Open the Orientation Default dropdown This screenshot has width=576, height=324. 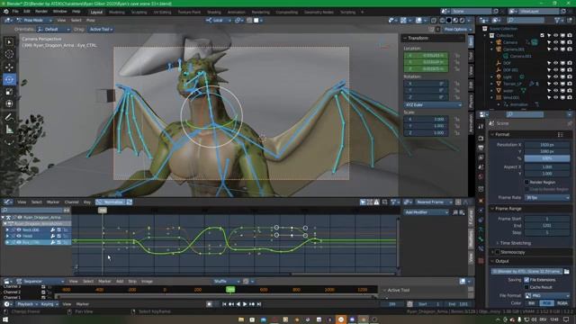[x=54, y=30]
